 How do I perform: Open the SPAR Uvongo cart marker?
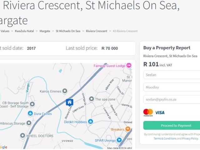(119, 140)
